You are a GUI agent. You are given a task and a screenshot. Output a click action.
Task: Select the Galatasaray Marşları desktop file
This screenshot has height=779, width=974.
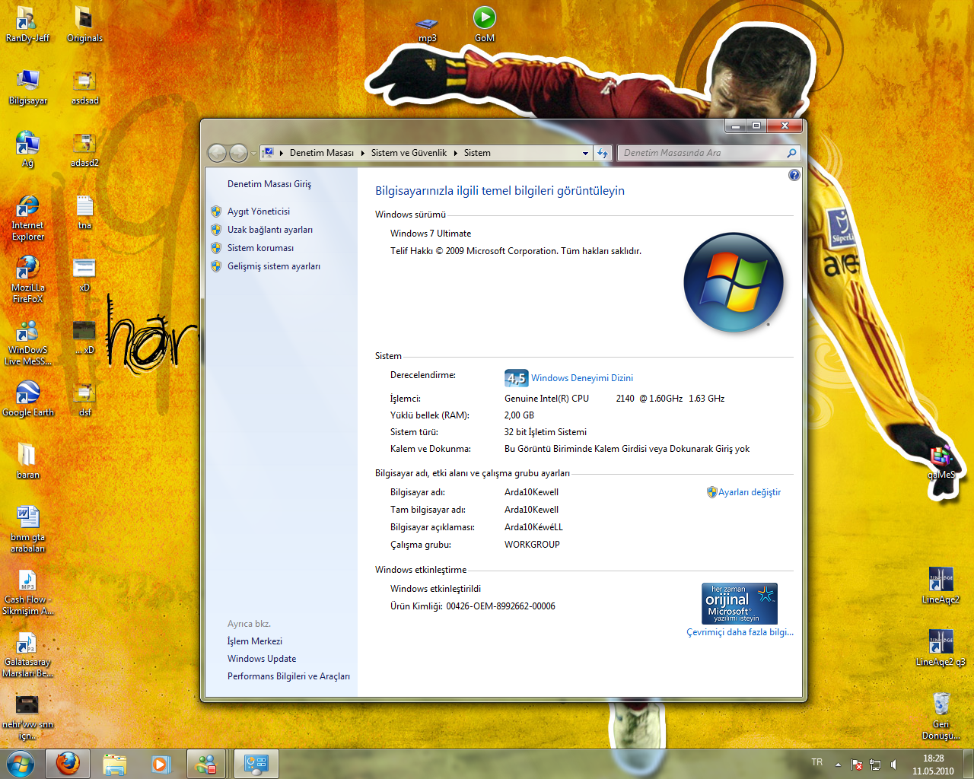[x=27, y=654]
